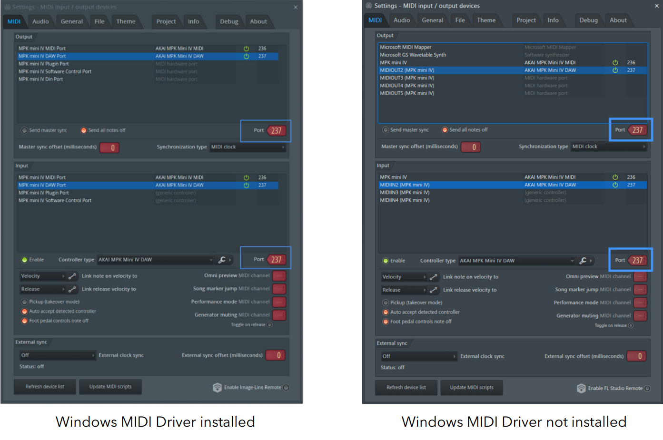This screenshot has height=440, width=663.
Task: Click settings gear icon in driver-not-installed window title
Action: pos(369,6)
